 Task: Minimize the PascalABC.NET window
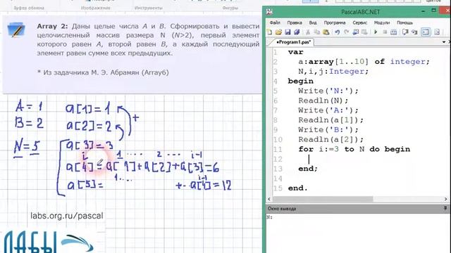point(423,11)
